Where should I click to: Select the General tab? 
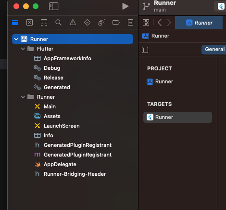(214, 49)
